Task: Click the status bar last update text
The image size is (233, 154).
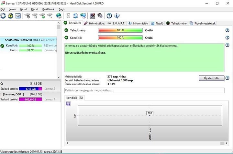Action: (x=31, y=151)
